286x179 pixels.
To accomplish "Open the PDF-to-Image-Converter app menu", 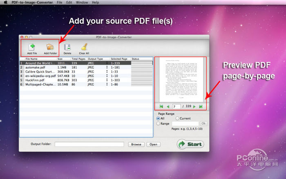I will 32,2.
